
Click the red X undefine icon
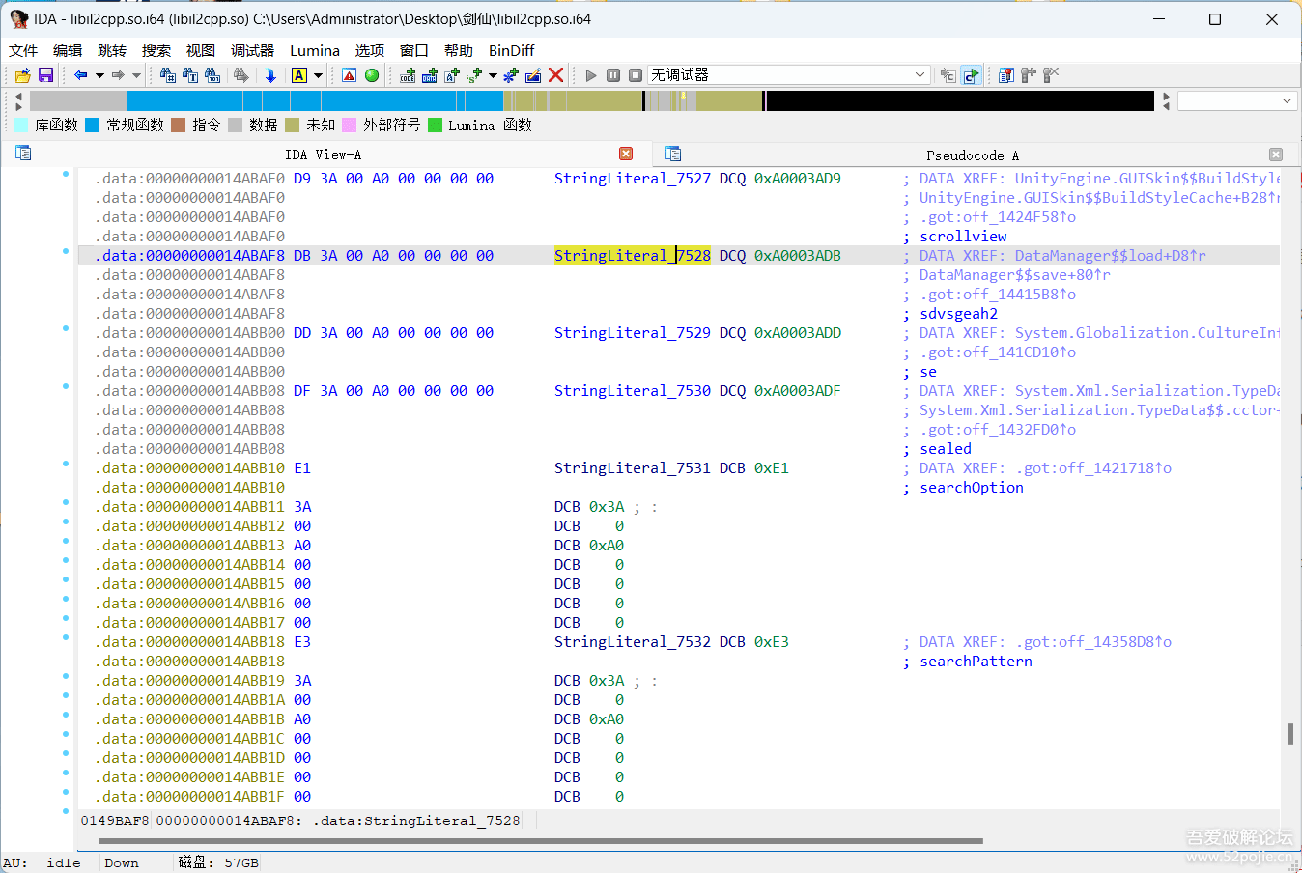(x=555, y=75)
